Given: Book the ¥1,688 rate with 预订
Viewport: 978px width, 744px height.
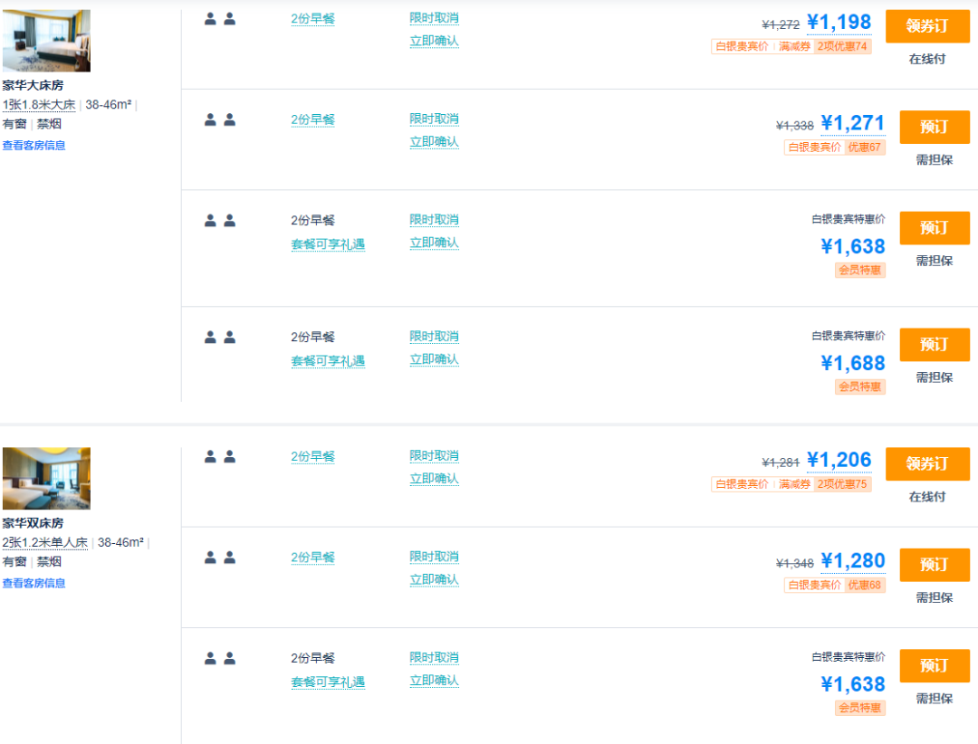Looking at the screenshot, I should click(935, 345).
